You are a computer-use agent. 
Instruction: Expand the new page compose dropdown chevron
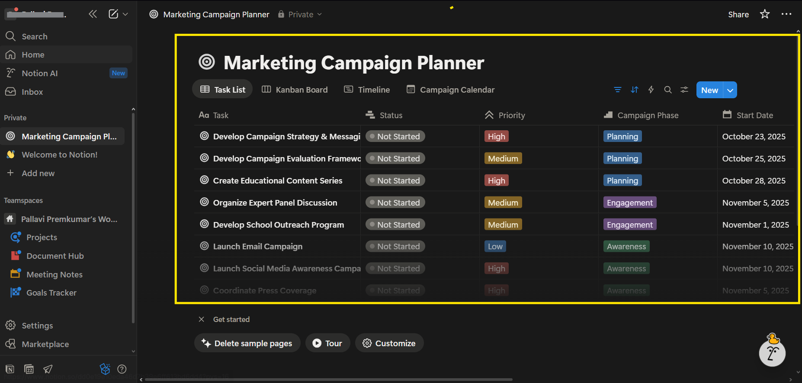pyautogui.click(x=125, y=14)
